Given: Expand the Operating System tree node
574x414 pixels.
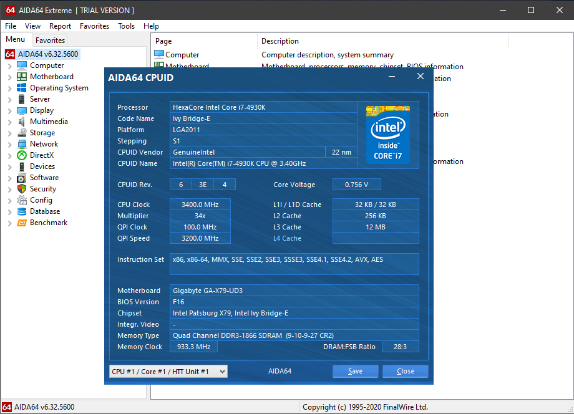Looking at the screenshot, I should (10, 88).
